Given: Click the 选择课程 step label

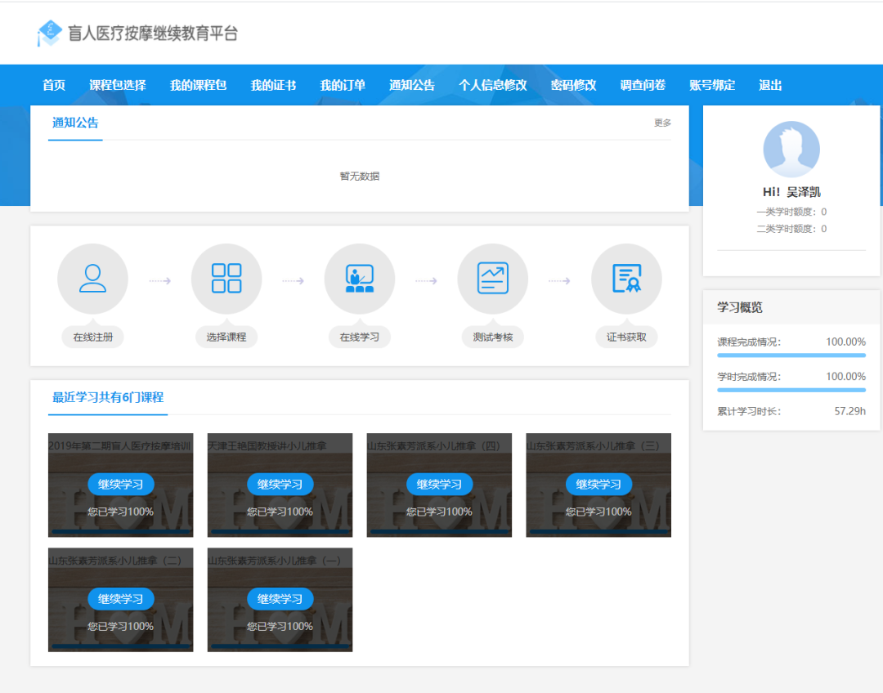Looking at the screenshot, I should click(226, 338).
